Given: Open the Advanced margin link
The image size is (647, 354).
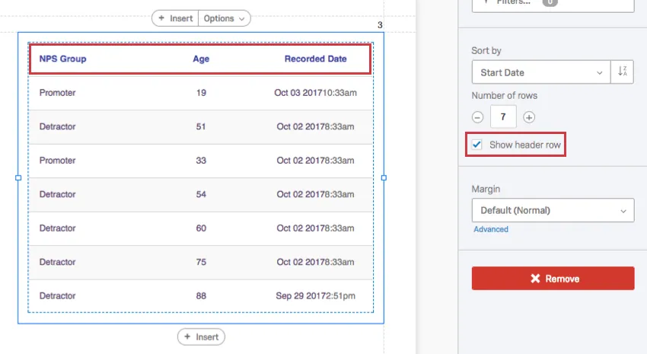Looking at the screenshot, I should (491, 229).
